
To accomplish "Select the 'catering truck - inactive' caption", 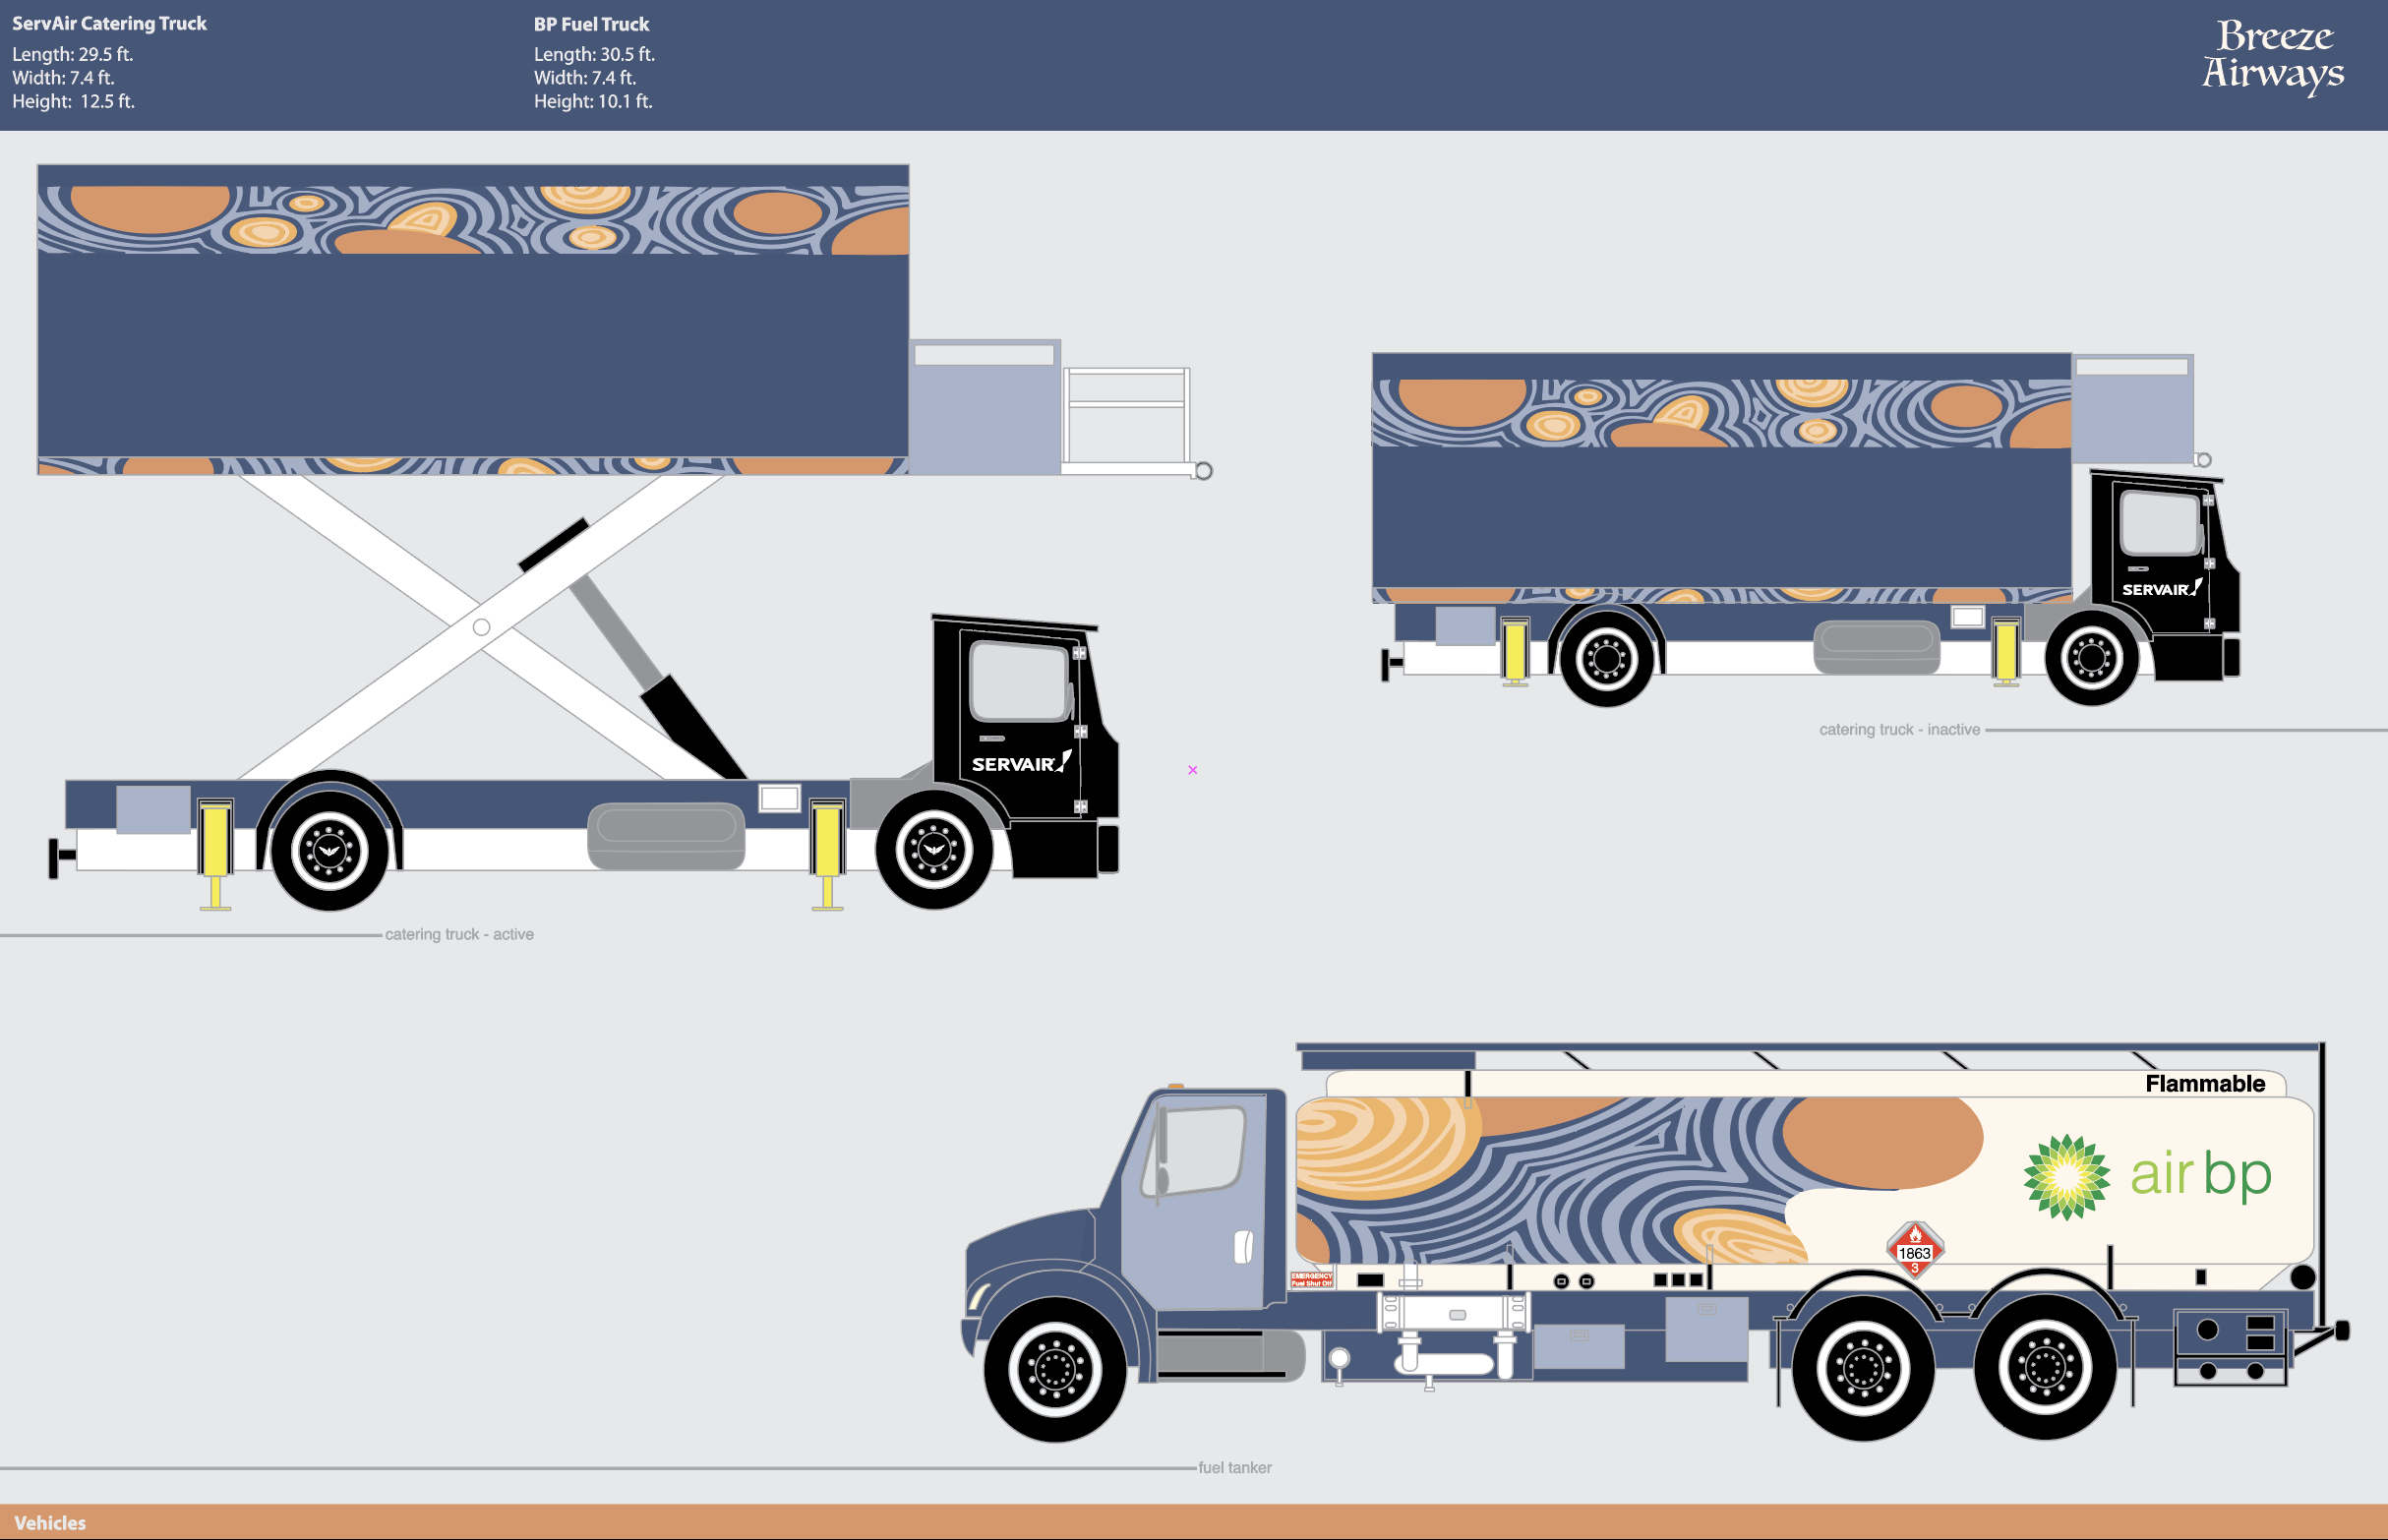I will coord(1899,729).
